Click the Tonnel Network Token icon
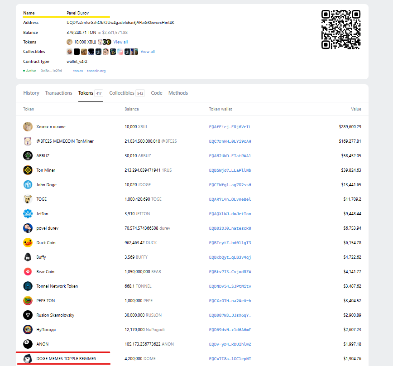The width and height of the screenshot is (393, 366). click(28, 286)
